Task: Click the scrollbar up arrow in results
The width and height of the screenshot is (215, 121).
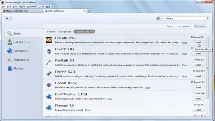Action: [208, 36]
